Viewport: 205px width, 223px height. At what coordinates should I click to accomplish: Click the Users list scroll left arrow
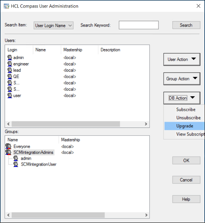8,124
